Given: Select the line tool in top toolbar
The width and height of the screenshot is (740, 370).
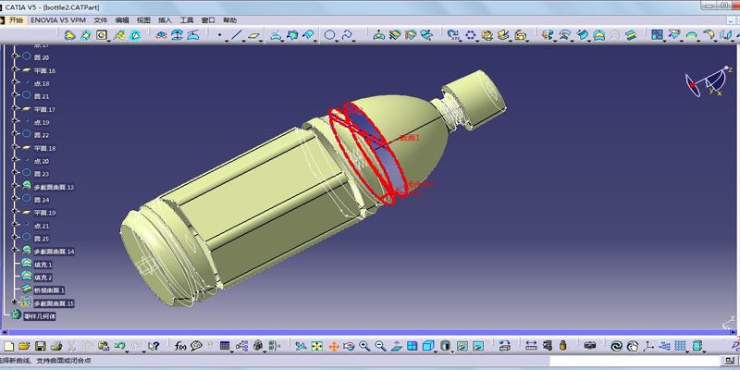Looking at the screenshot, I should (236, 35).
